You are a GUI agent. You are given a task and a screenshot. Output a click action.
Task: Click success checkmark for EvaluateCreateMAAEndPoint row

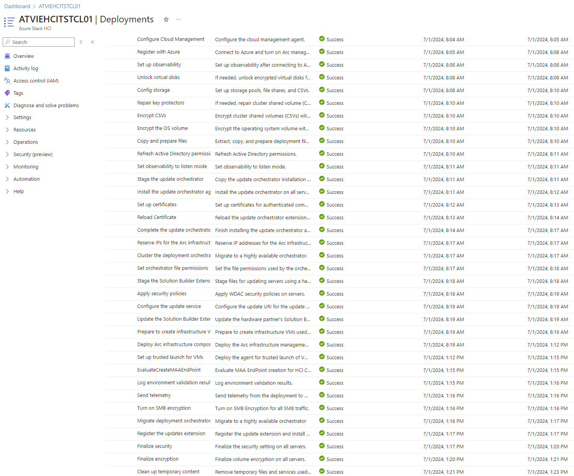[322, 369]
